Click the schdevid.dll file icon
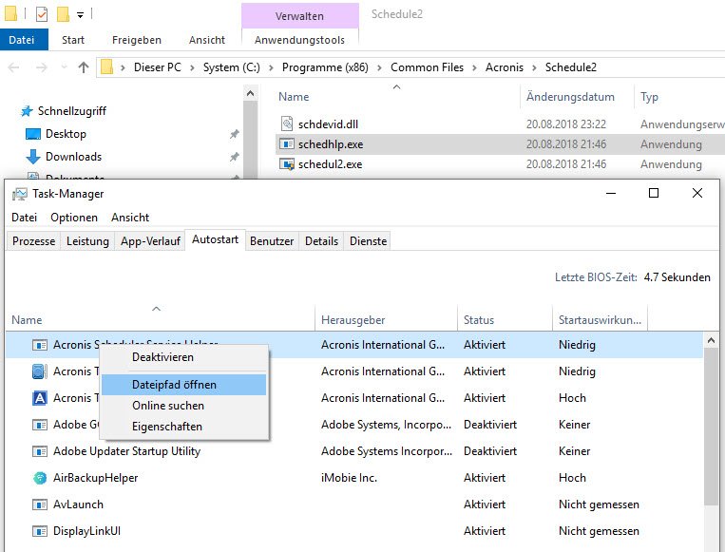 click(x=287, y=124)
